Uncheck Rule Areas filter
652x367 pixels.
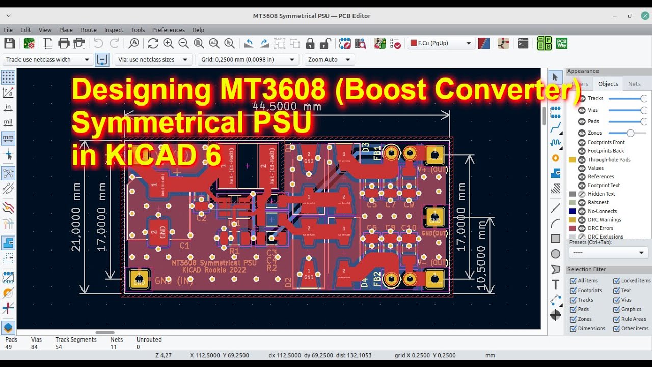616,319
